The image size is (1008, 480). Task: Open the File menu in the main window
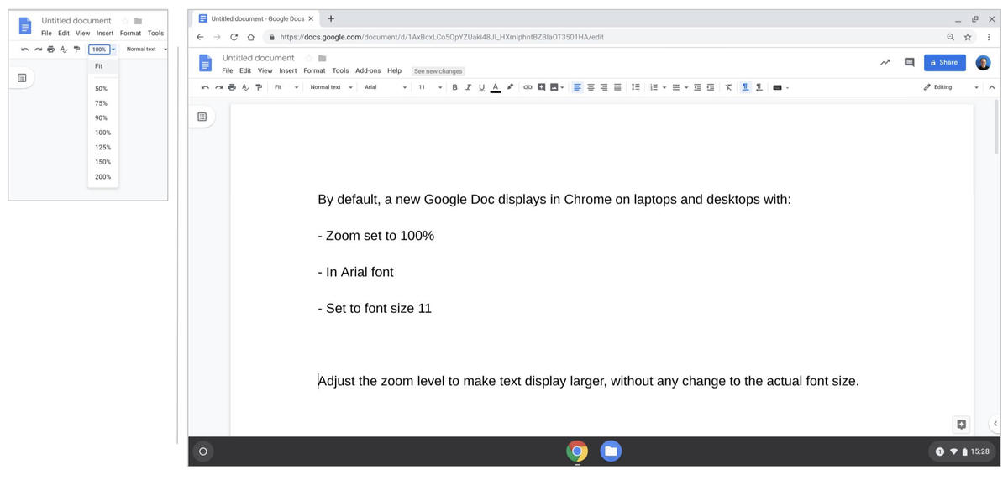tap(228, 71)
